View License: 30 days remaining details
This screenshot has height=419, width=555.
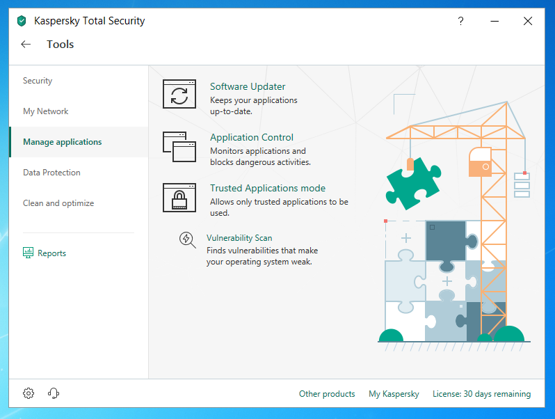point(481,394)
